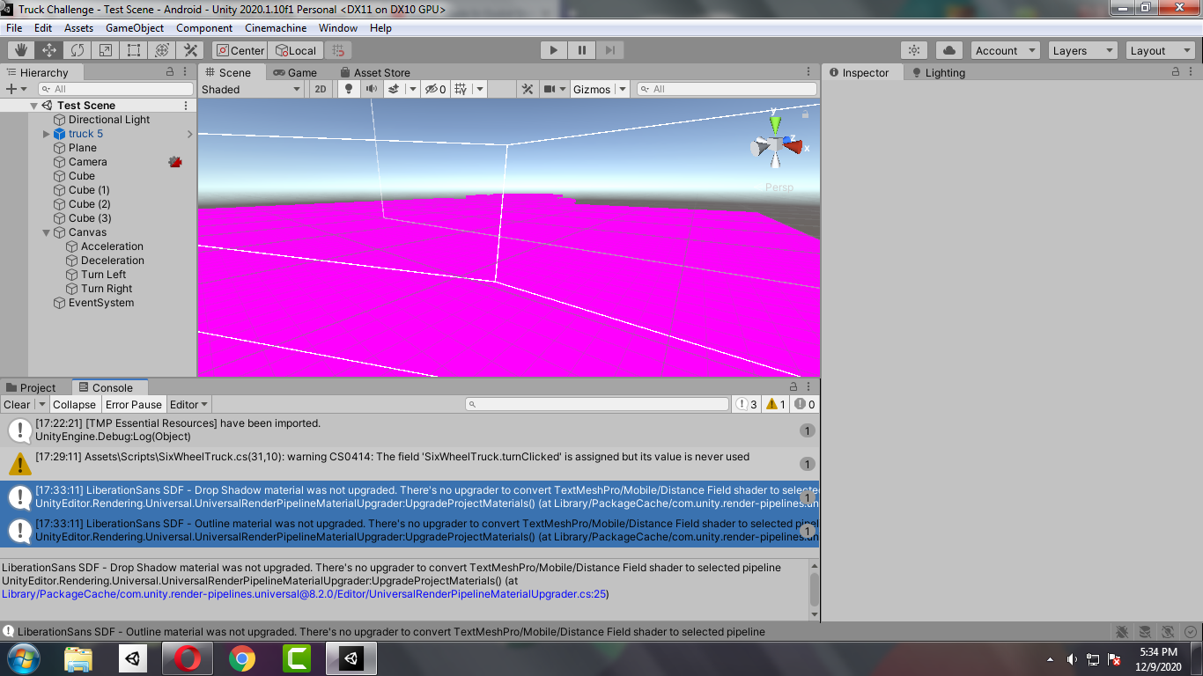Toggle scene view lighting
1203x676 pixels.
point(348,89)
